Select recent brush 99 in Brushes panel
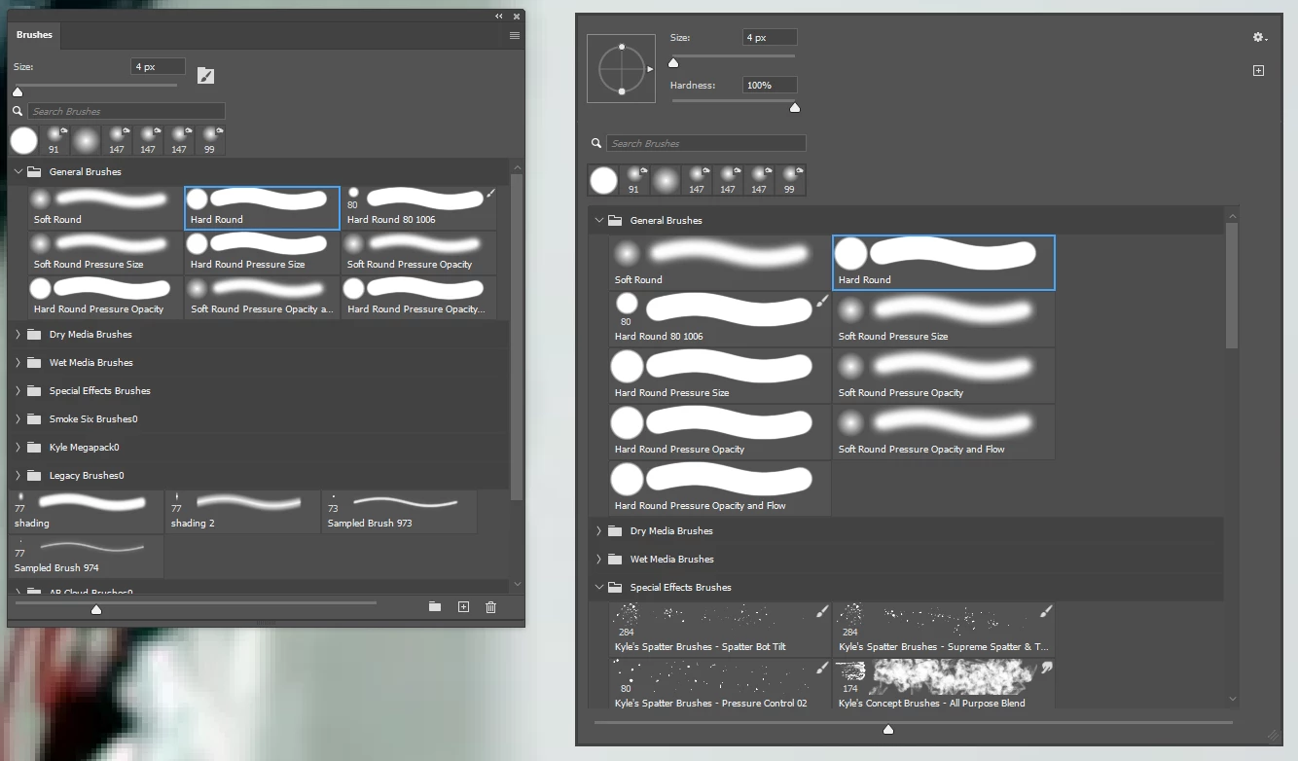This screenshot has width=1298, height=761. point(210,141)
